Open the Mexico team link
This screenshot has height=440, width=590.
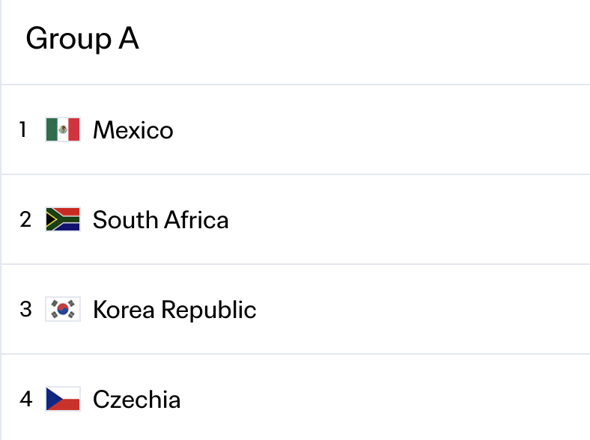133,129
